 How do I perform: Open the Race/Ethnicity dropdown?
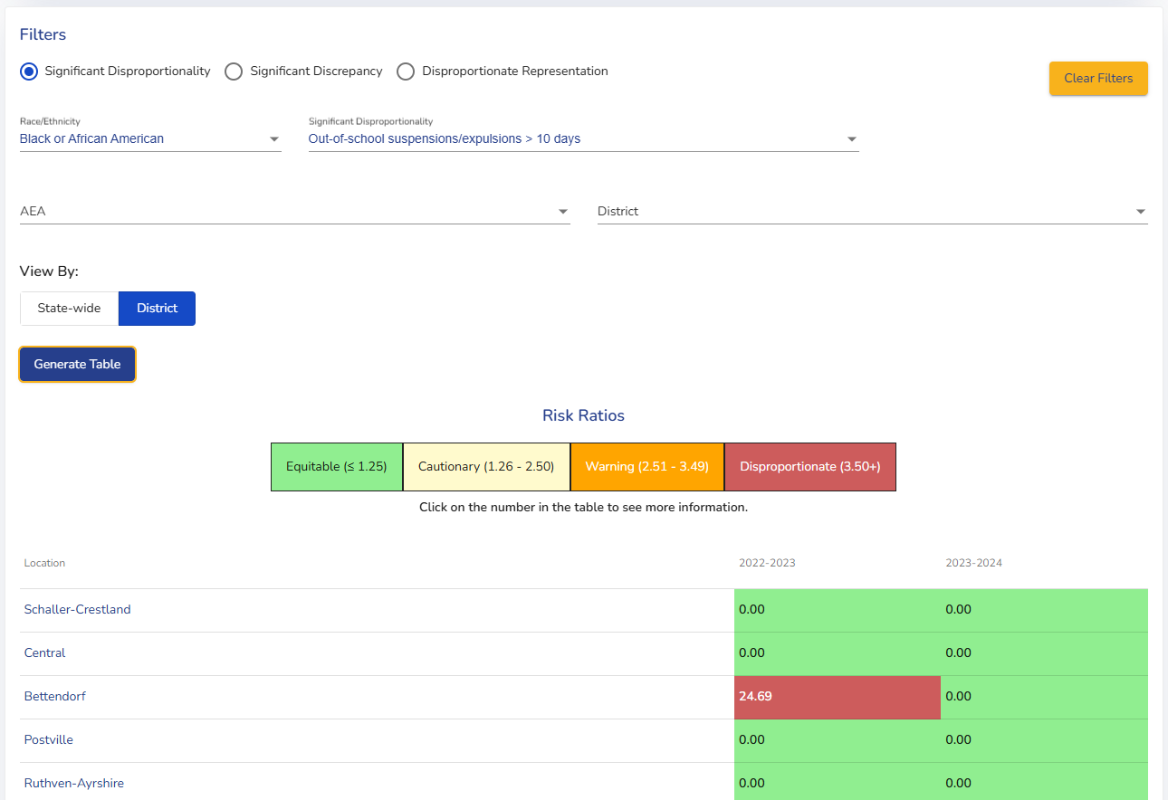tap(149, 139)
